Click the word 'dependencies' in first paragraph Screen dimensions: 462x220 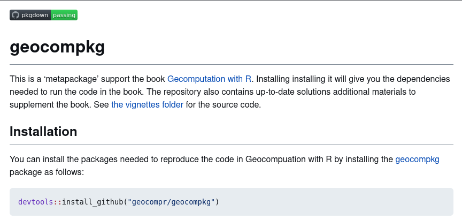422,79
